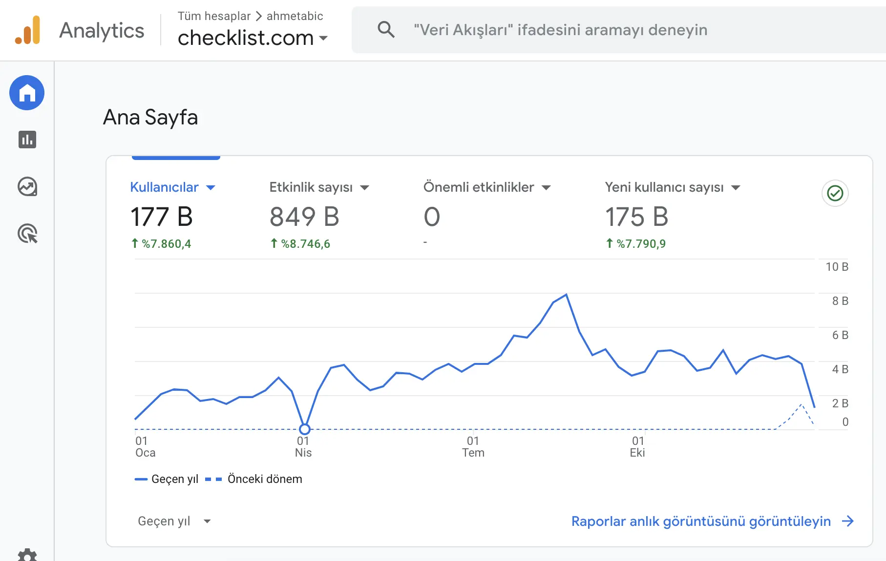Open the Reports bar chart icon

coord(27,140)
